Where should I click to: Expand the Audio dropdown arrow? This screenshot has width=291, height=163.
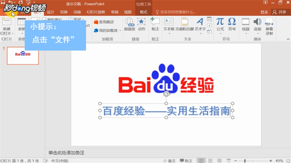258,34
